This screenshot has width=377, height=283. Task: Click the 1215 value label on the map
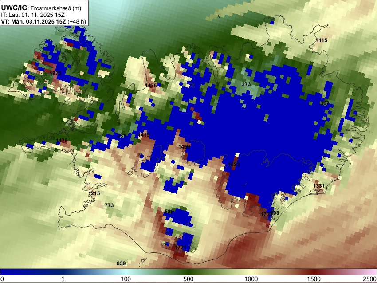(x=94, y=193)
